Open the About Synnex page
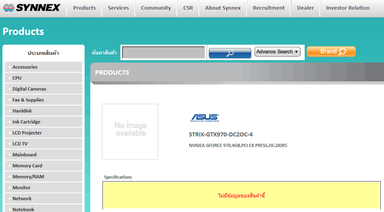This screenshot has width=384, height=212. pyautogui.click(x=223, y=8)
